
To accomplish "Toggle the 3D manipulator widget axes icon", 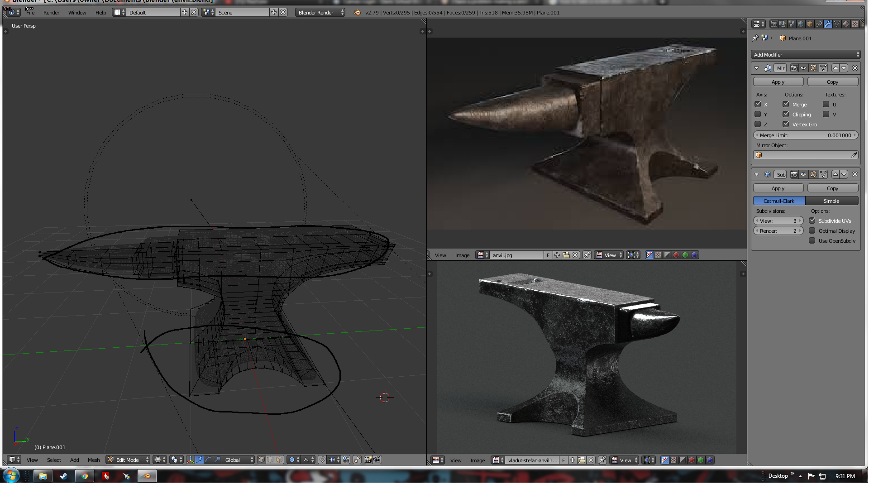I will click(x=191, y=460).
